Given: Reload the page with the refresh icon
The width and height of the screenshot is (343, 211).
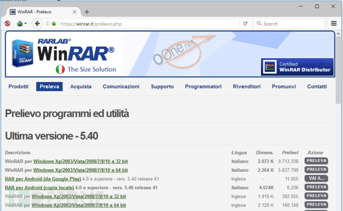Looking at the screenshot, I should (246, 24).
